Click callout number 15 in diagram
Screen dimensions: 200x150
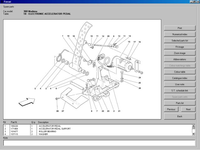tap(129, 42)
